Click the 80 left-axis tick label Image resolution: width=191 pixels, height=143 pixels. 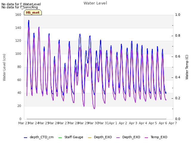19,67
